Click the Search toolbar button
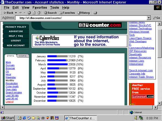This screenshot has width=162, height=121. (50, 13)
